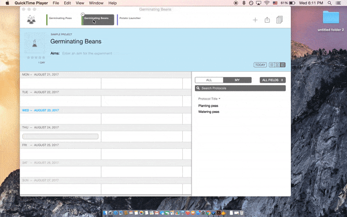Open Google Chrome in the Dock
Image resolution: width=347 pixels, height=217 pixels.
click(x=208, y=213)
